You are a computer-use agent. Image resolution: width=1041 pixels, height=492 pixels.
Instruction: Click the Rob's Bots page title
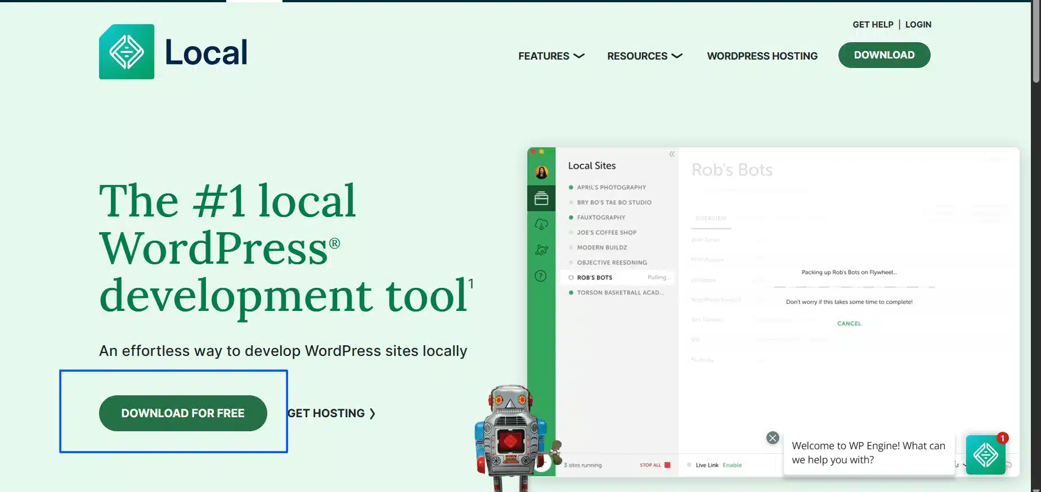pyautogui.click(x=732, y=170)
